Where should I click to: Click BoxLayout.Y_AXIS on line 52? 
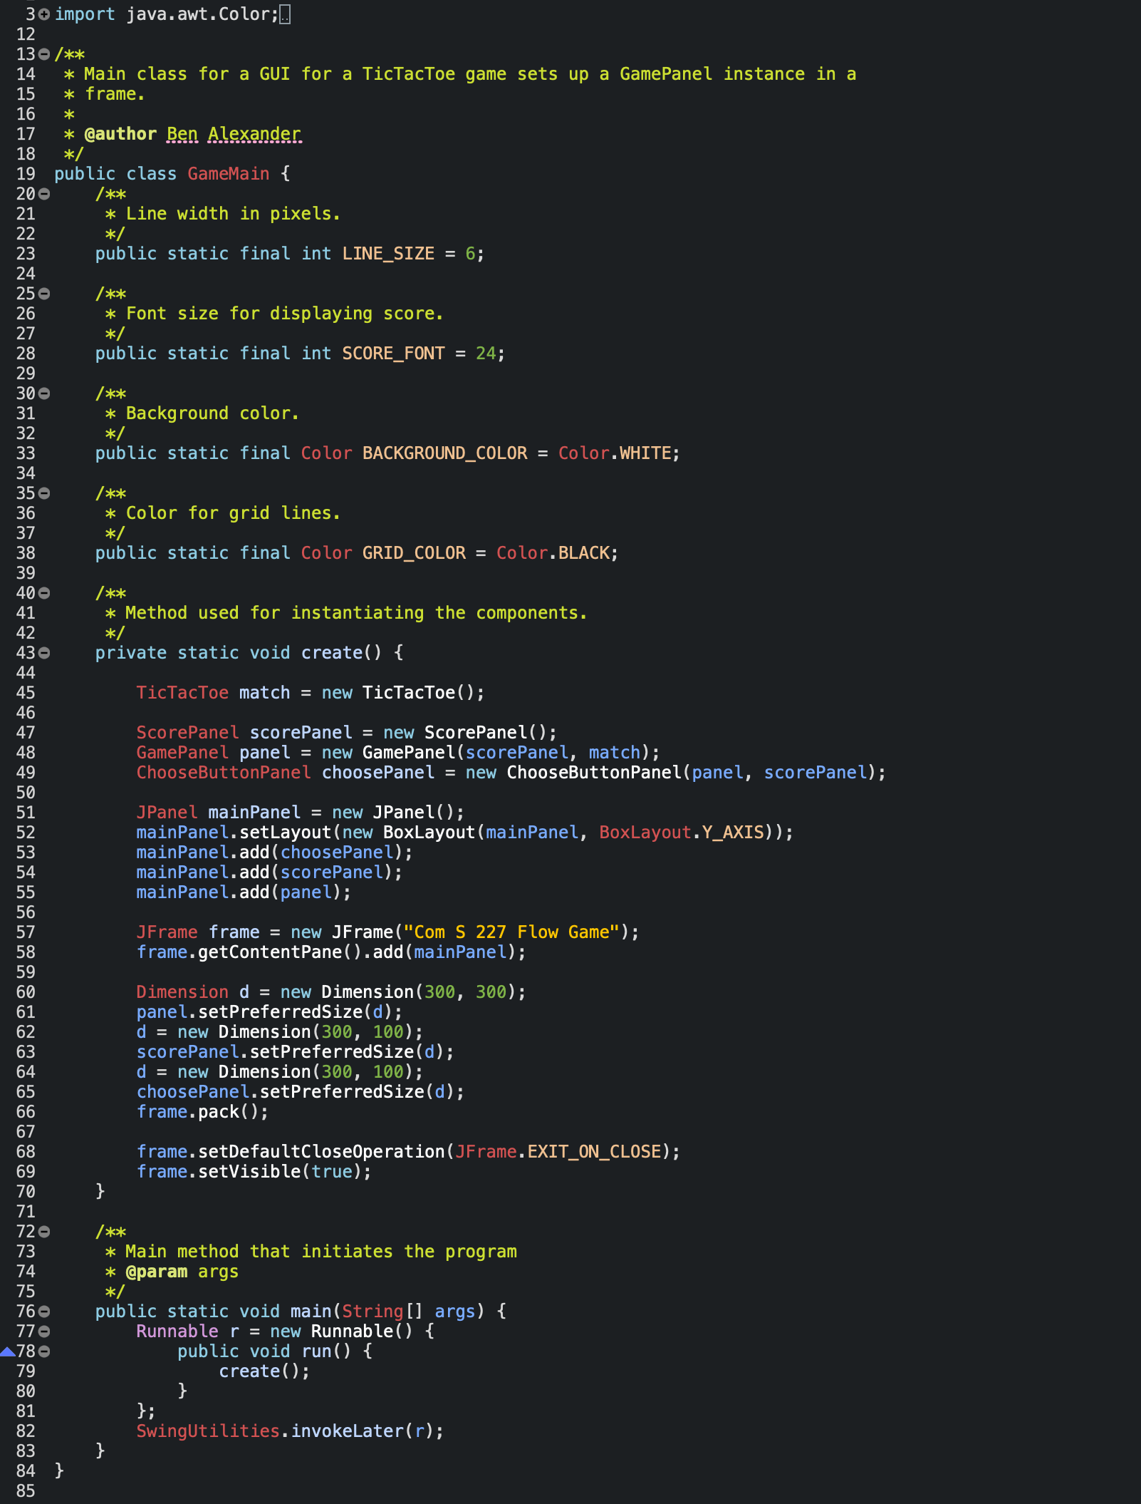[x=682, y=833]
